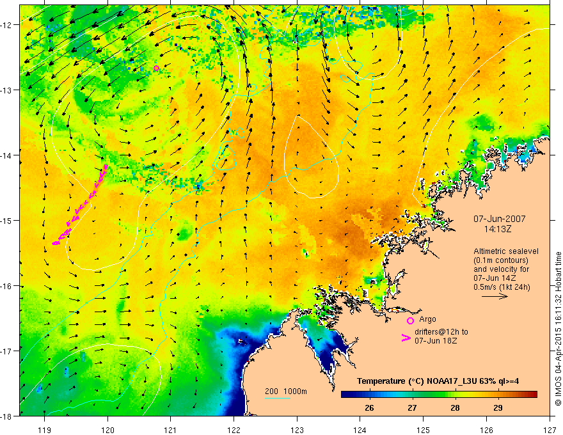Click the 26 value under the color bar
Screen dimensions: 563x435
[x=369, y=407]
